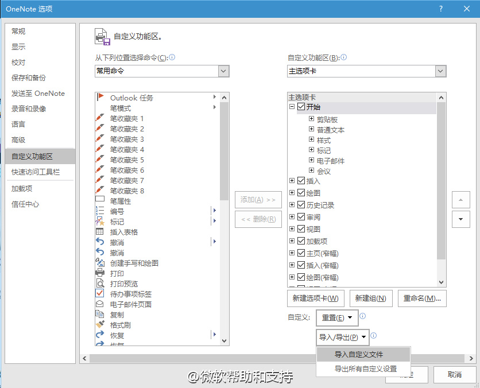This screenshot has height=388, width=480.
Task: Click the 编号 numbered list icon
Action: click(x=100, y=211)
